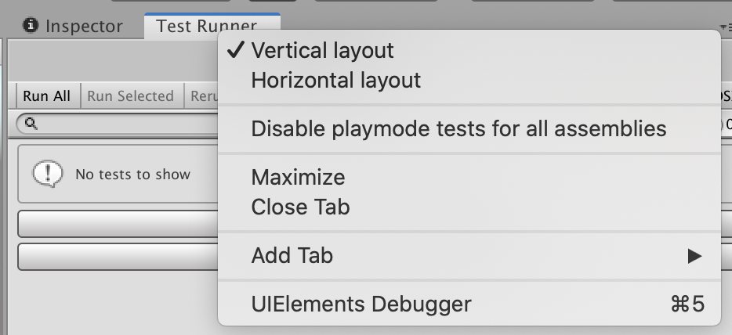This screenshot has width=732, height=335.
Task: Click the Inspector tab info icon
Action: [x=32, y=26]
